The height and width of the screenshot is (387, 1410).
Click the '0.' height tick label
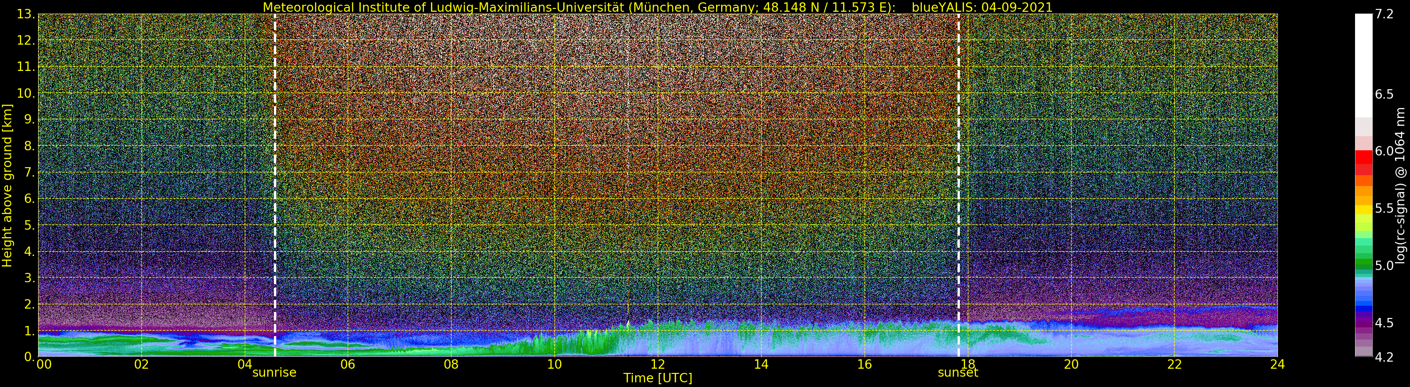pyautogui.click(x=29, y=357)
